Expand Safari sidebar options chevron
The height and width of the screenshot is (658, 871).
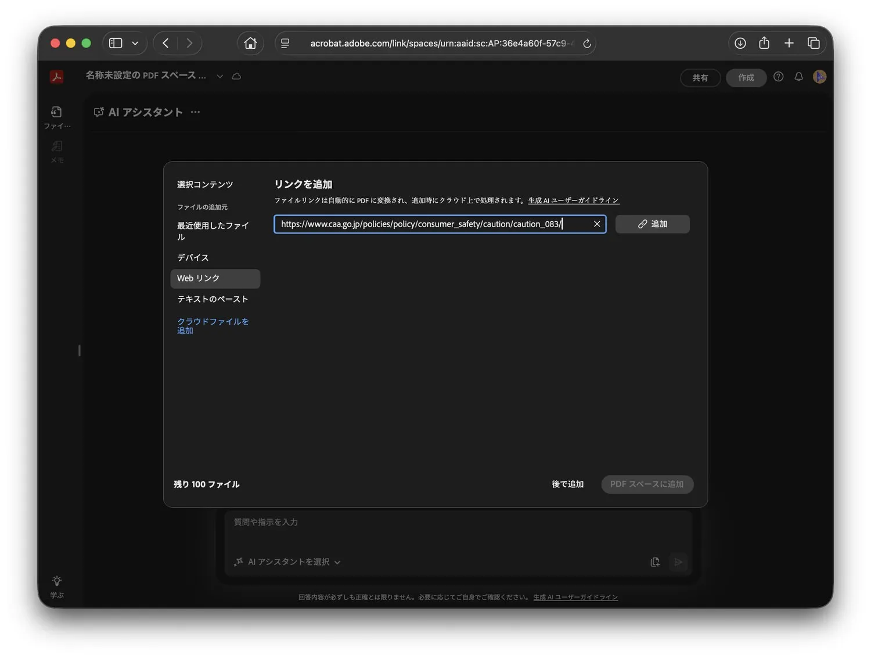[x=135, y=44]
